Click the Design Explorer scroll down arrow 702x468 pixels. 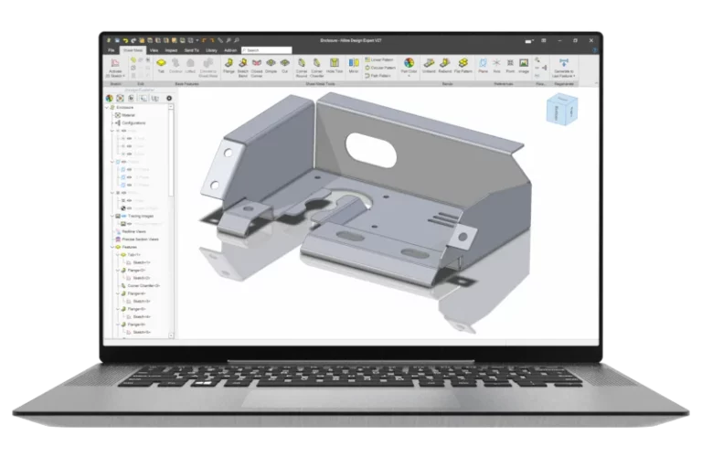point(171,335)
